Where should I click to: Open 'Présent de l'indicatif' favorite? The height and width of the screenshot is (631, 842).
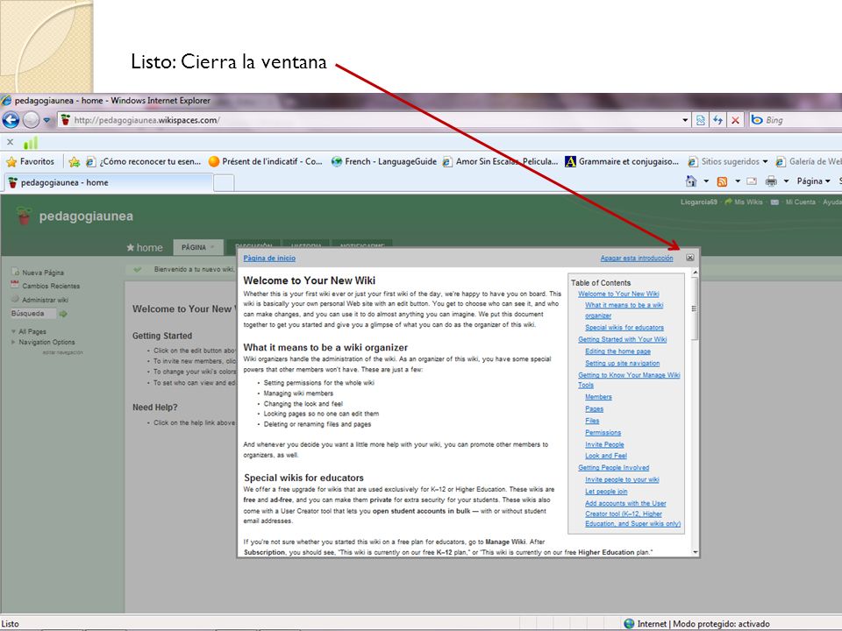coord(266,161)
